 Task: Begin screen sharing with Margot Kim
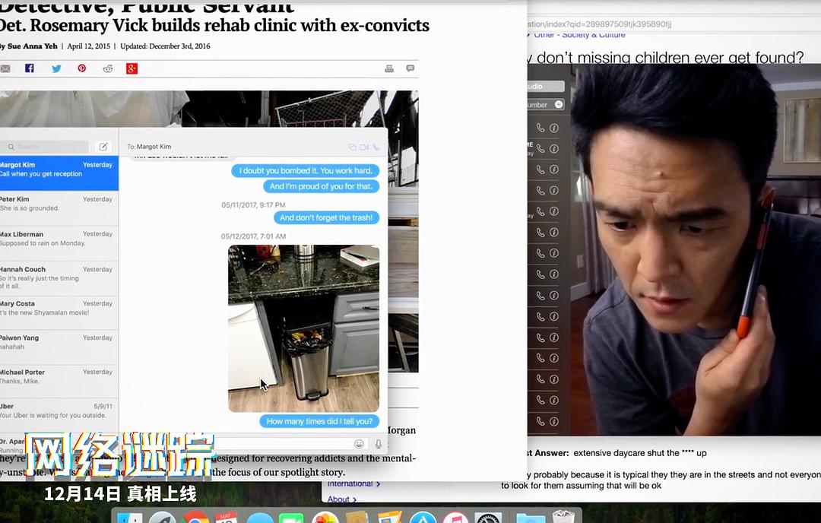coord(352,147)
